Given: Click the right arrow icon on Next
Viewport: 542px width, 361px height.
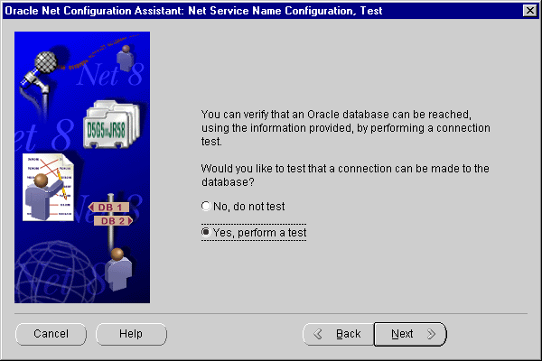Looking at the screenshot, I should [x=431, y=334].
